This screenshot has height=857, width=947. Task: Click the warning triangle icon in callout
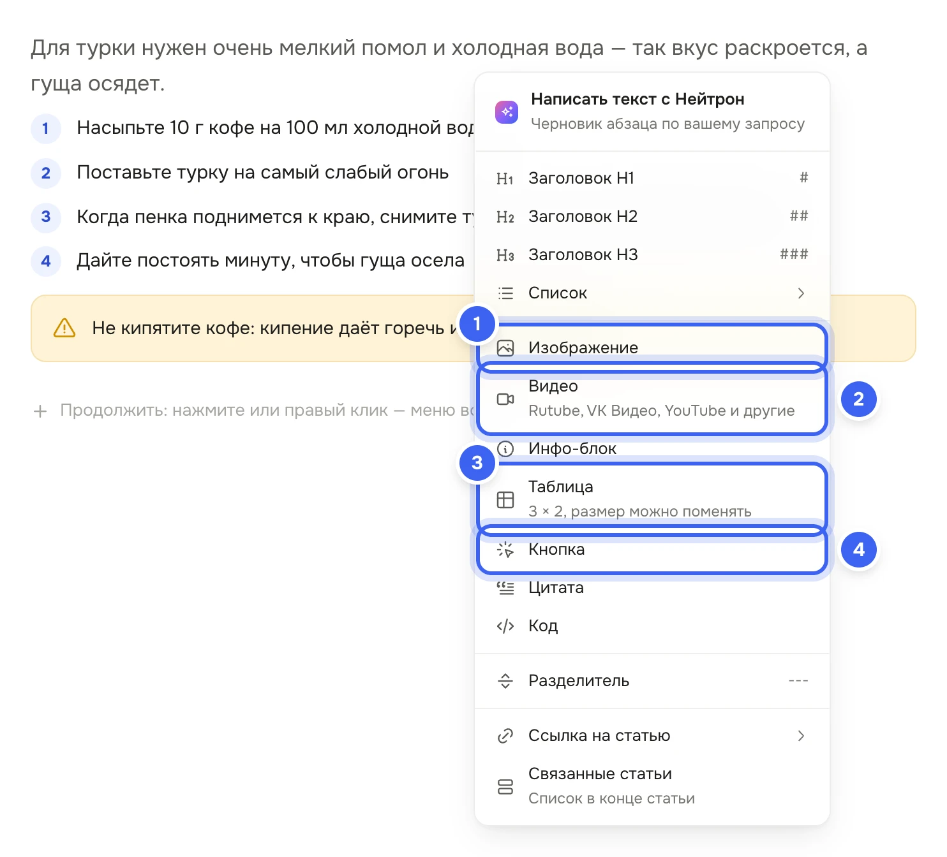pyautogui.click(x=64, y=328)
